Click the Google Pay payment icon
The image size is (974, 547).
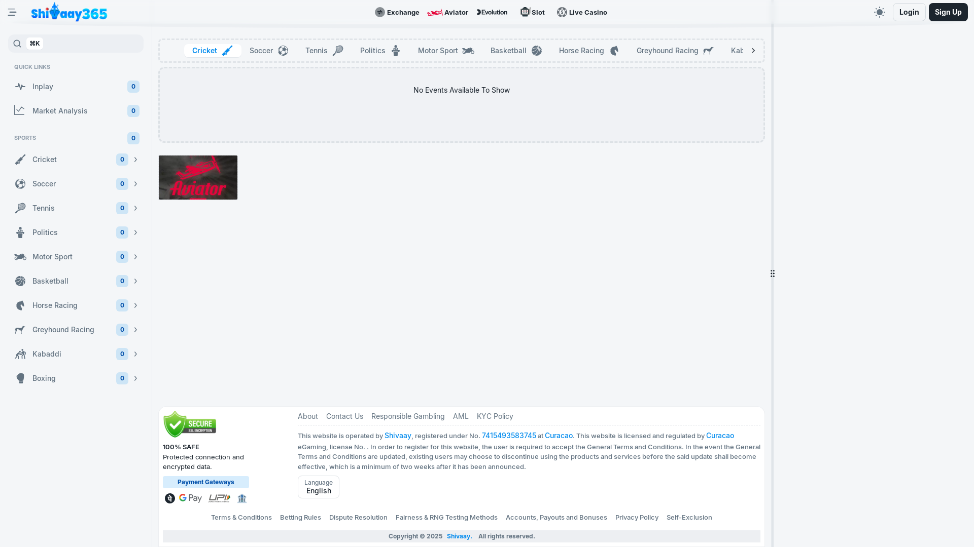190,498
